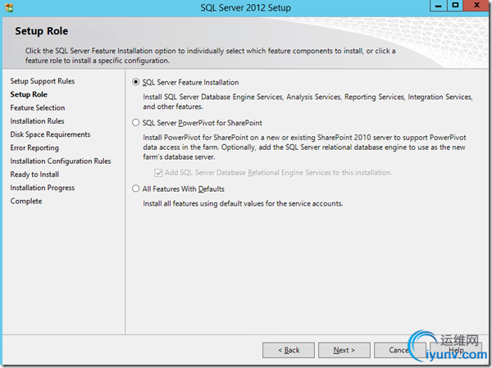Image resolution: width=492 pixels, height=368 pixels.
Task: Toggle Add SQL Server Database Relational Engine checkbox
Action: [x=158, y=173]
